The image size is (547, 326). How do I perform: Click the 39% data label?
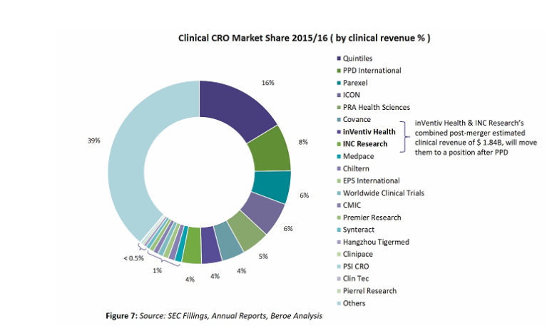tap(94, 141)
